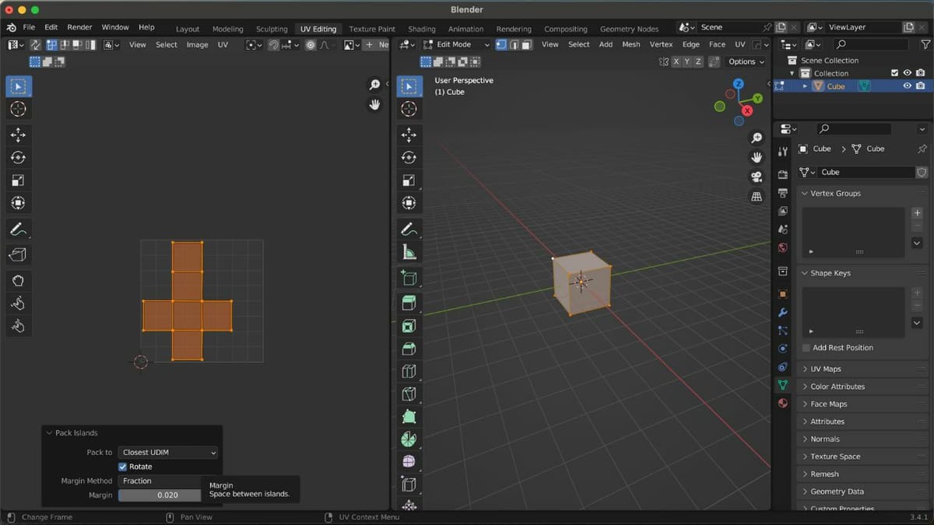Image resolution: width=934 pixels, height=525 pixels.
Task: Enable vertex select mode in the 3D viewport
Action: pos(501,44)
